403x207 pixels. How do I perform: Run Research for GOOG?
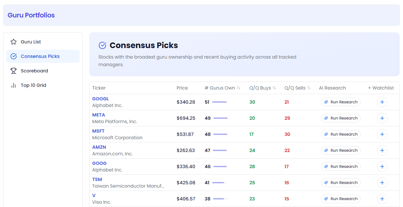341,167
